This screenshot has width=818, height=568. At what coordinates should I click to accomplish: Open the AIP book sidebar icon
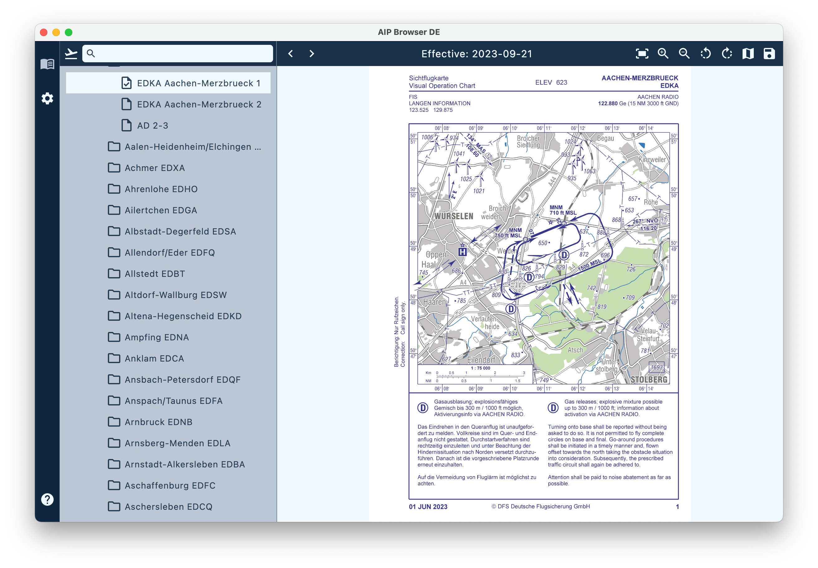coord(47,64)
